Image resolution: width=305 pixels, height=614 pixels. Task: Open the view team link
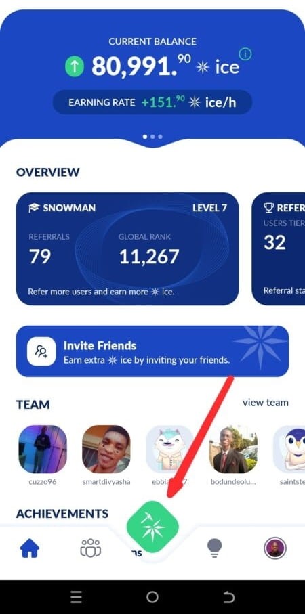(x=266, y=403)
